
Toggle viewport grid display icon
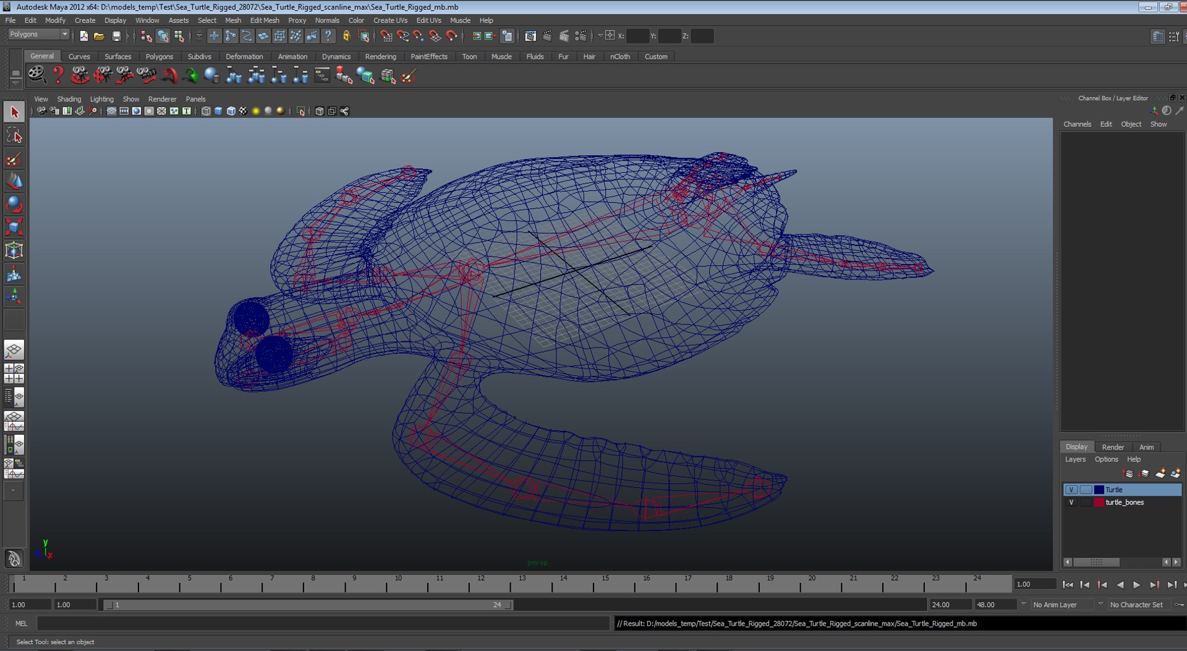click(x=111, y=111)
